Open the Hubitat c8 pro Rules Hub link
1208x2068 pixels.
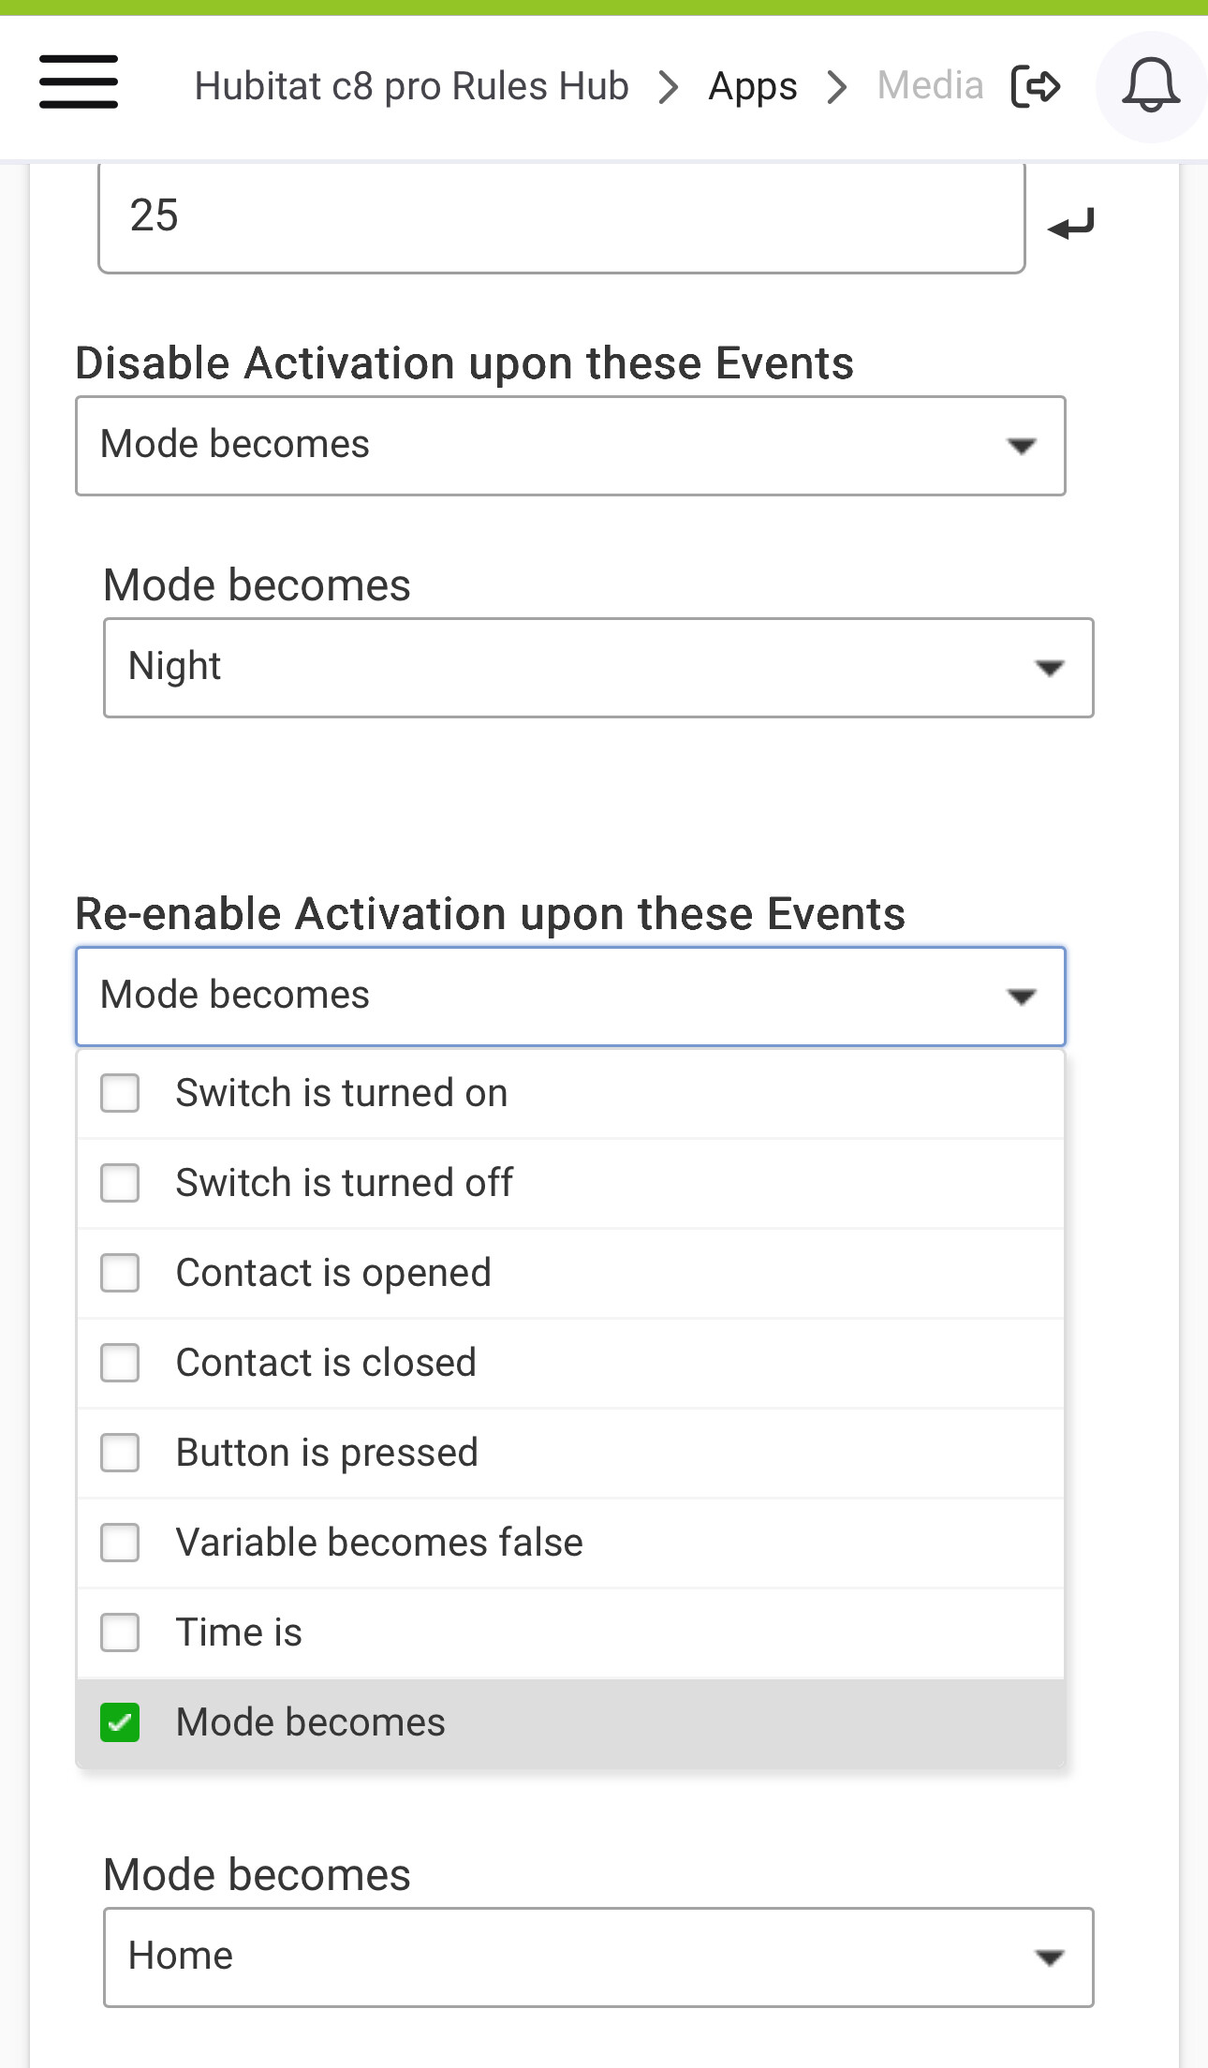point(411,86)
